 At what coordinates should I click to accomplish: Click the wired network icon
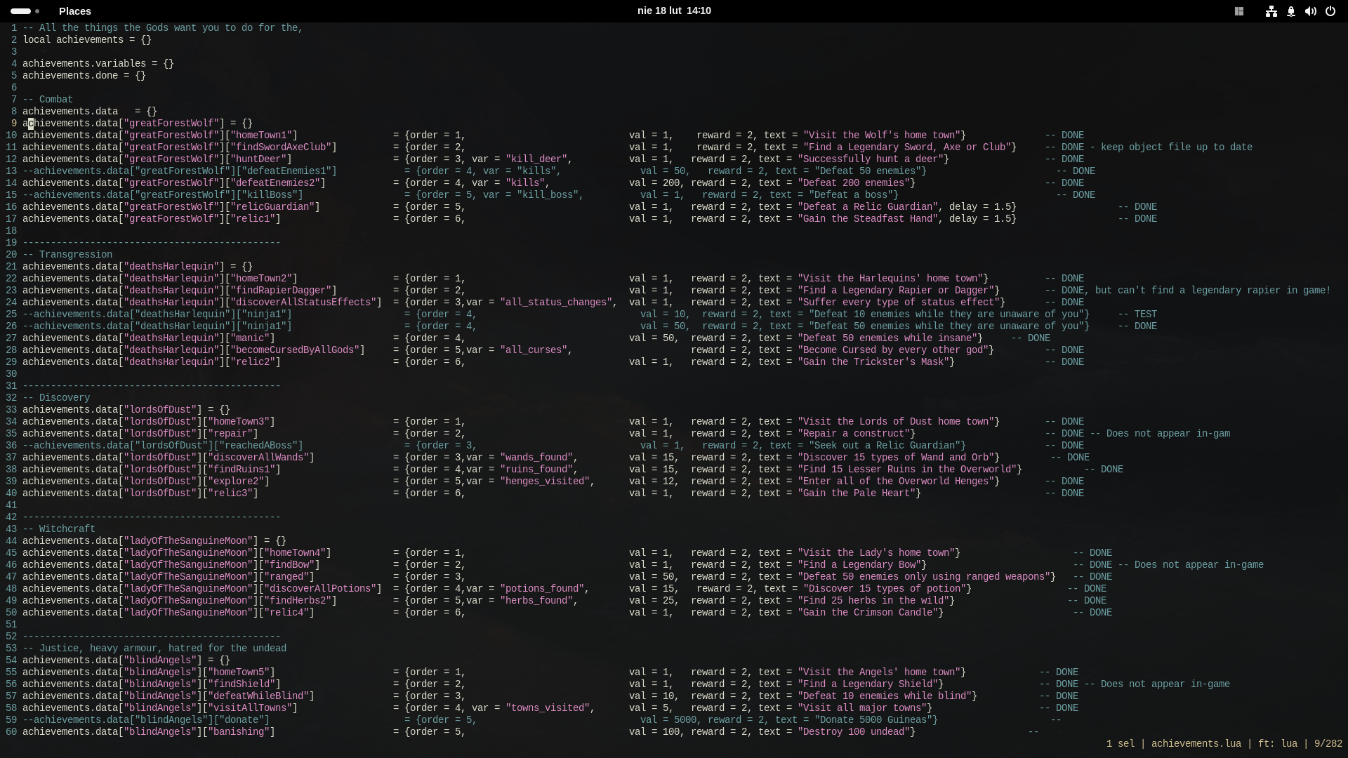pyautogui.click(x=1271, y=11)
